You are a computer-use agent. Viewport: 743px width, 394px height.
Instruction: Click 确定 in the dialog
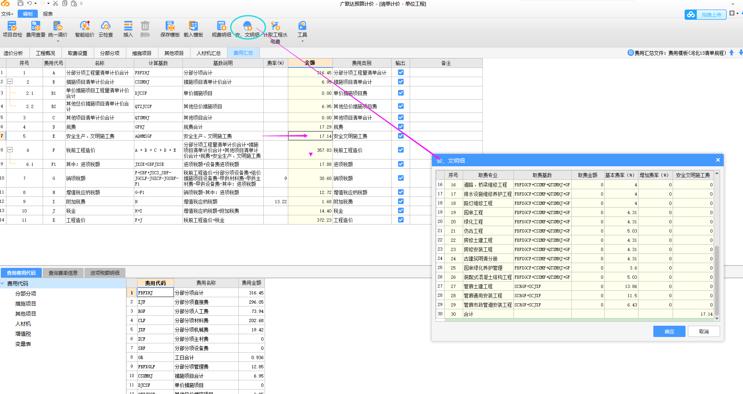point(669,331)
